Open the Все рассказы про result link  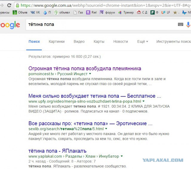tap(90, 123)
